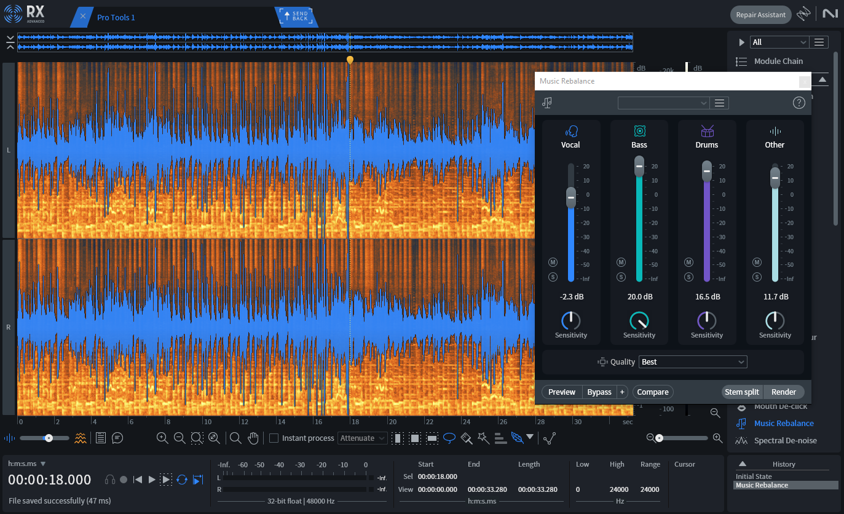
Task: Click the Render button
Action: [x=784, y=392]
